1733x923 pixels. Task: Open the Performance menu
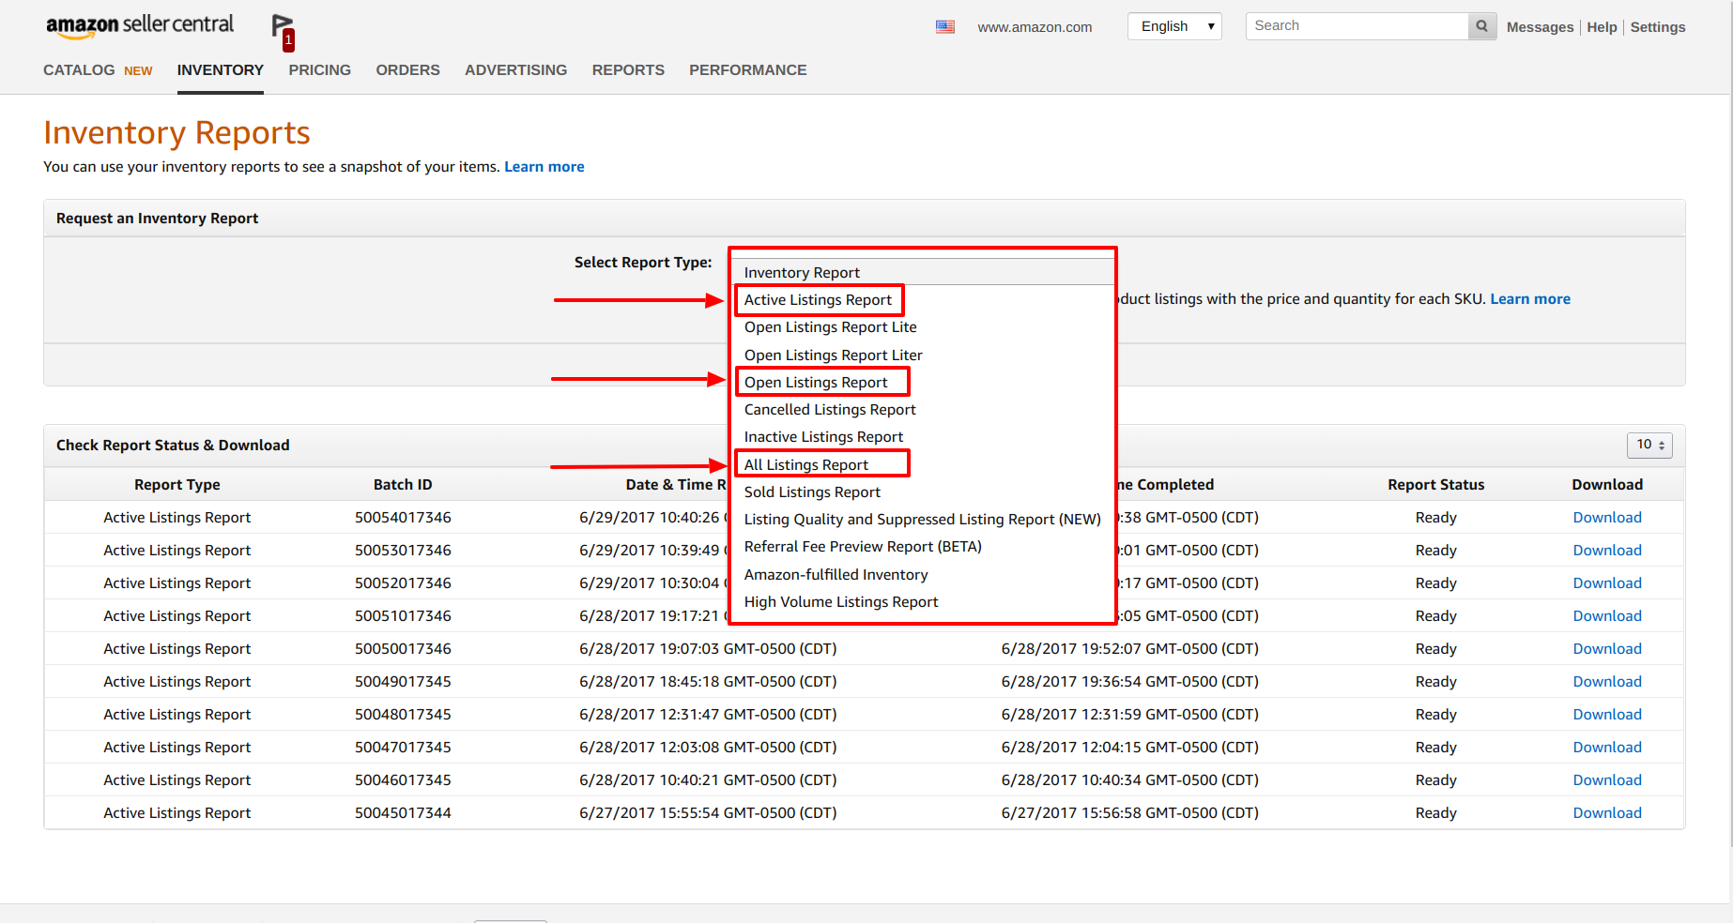click(747, 70)
